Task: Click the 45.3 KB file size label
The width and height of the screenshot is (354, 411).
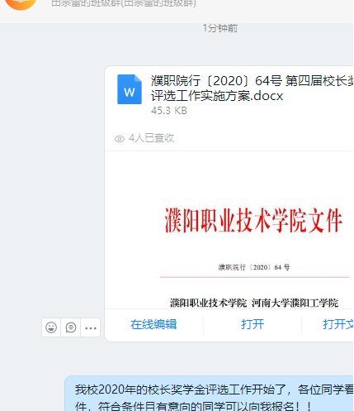Action: [x=169, y=111]
